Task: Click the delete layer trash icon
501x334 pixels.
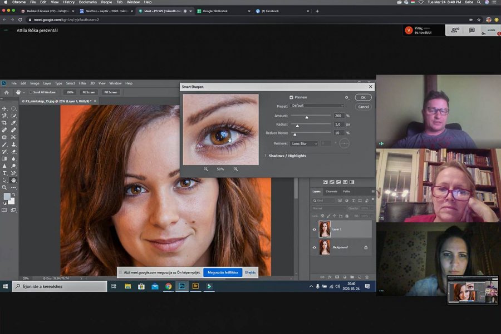Action: point(367,277)
